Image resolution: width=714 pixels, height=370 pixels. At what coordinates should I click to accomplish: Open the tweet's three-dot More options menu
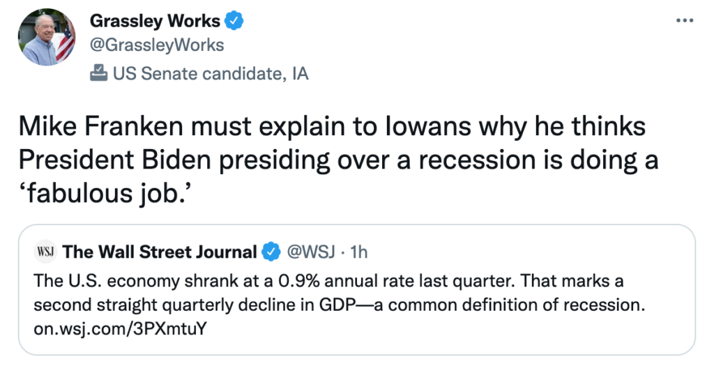point(685,20)
